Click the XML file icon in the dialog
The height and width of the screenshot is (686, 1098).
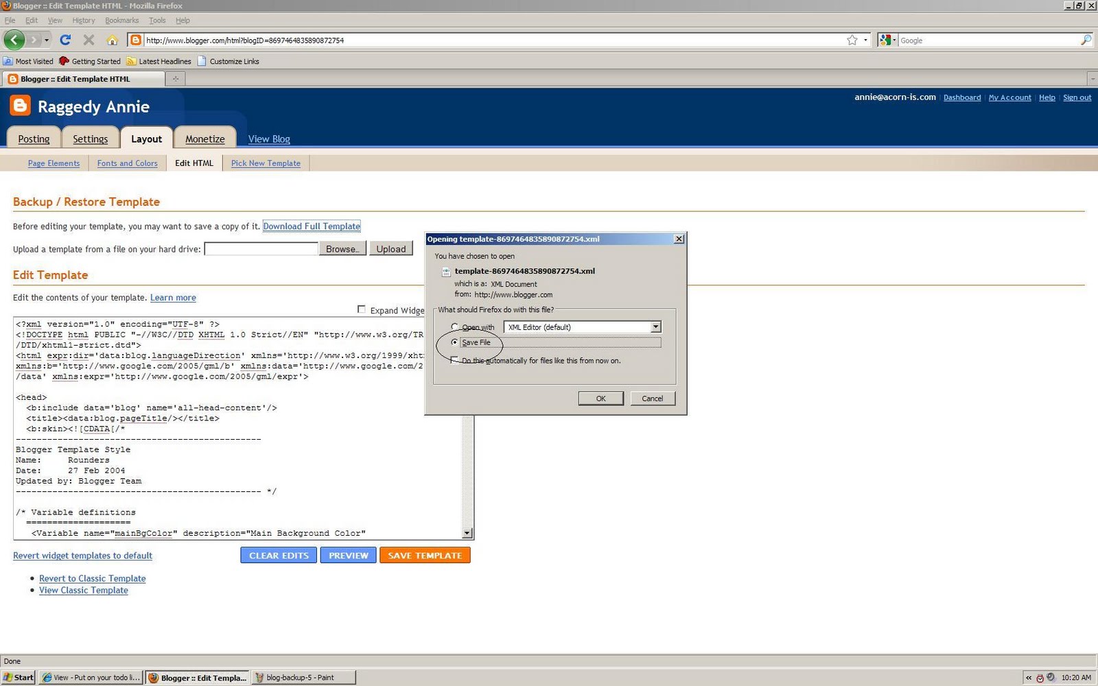click(x=446, y=272)
